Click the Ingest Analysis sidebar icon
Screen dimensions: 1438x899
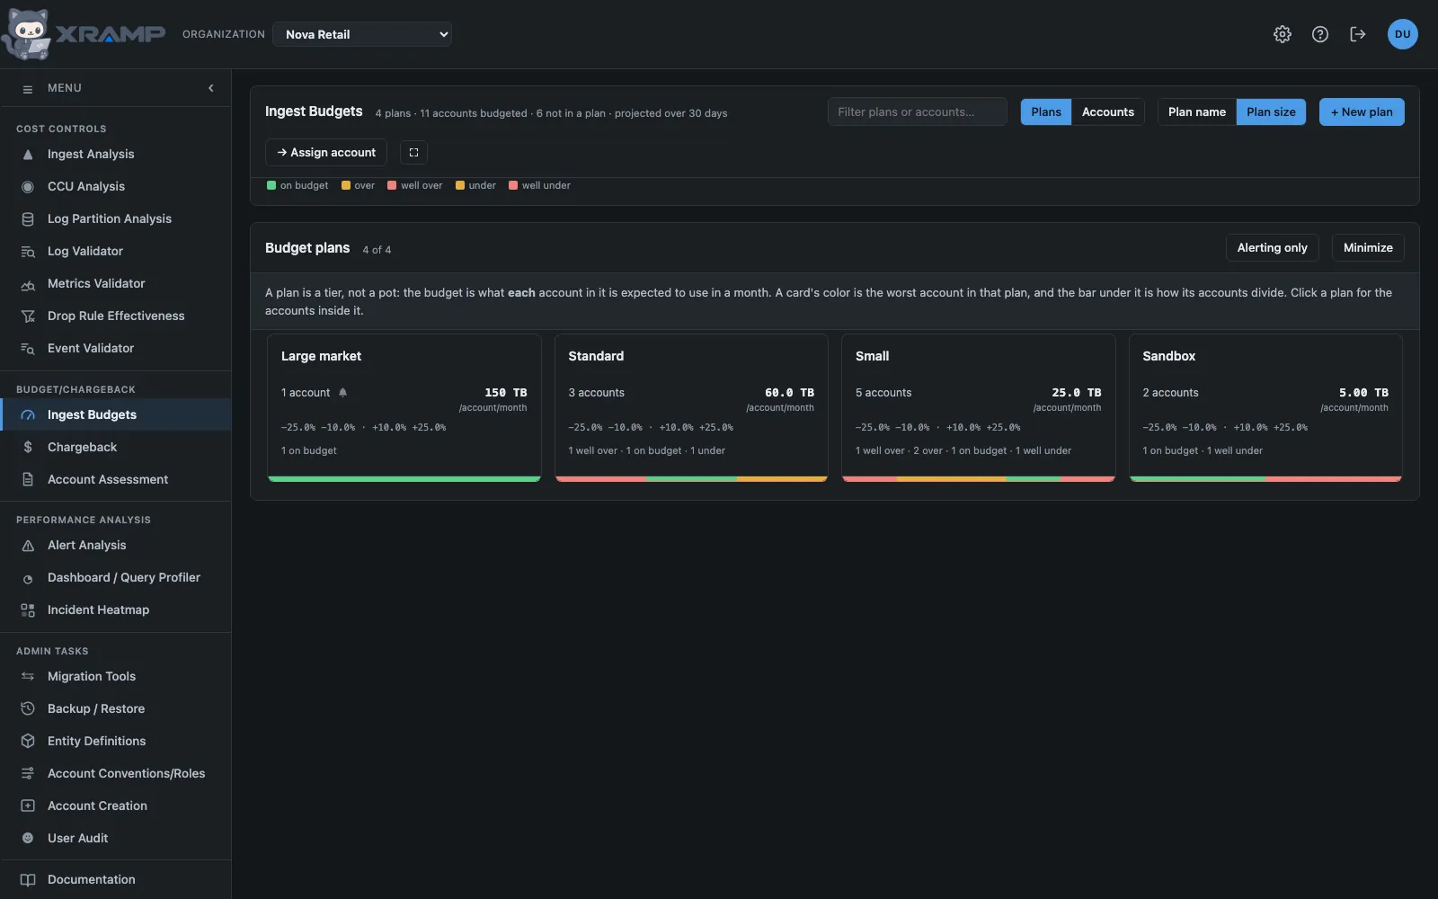click(x=28, y=155)
